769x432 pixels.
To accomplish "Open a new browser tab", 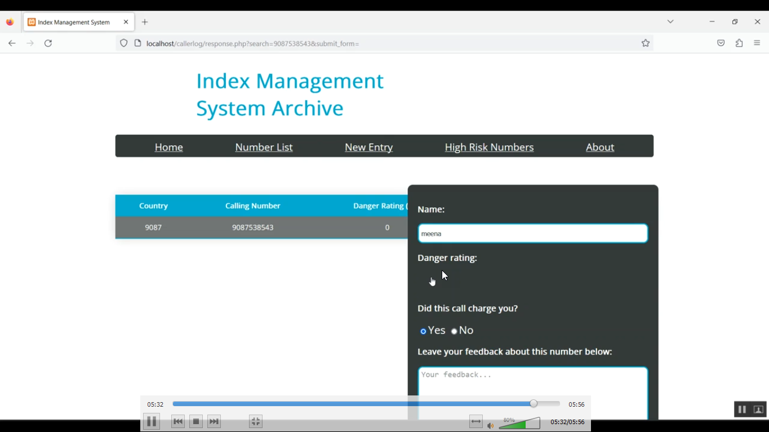I will (x=145, y=22).
